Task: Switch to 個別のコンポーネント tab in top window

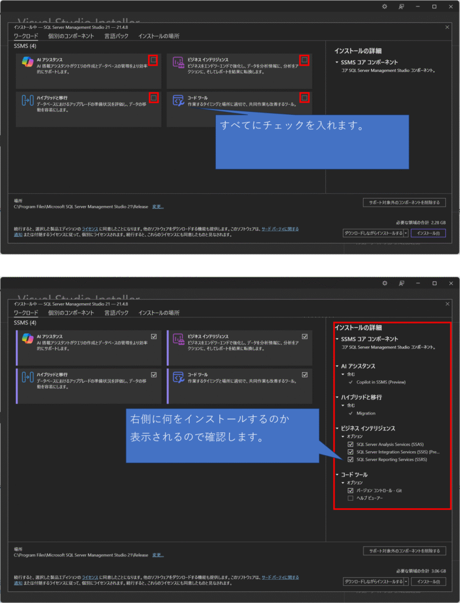Action: [x=71, y=36]
